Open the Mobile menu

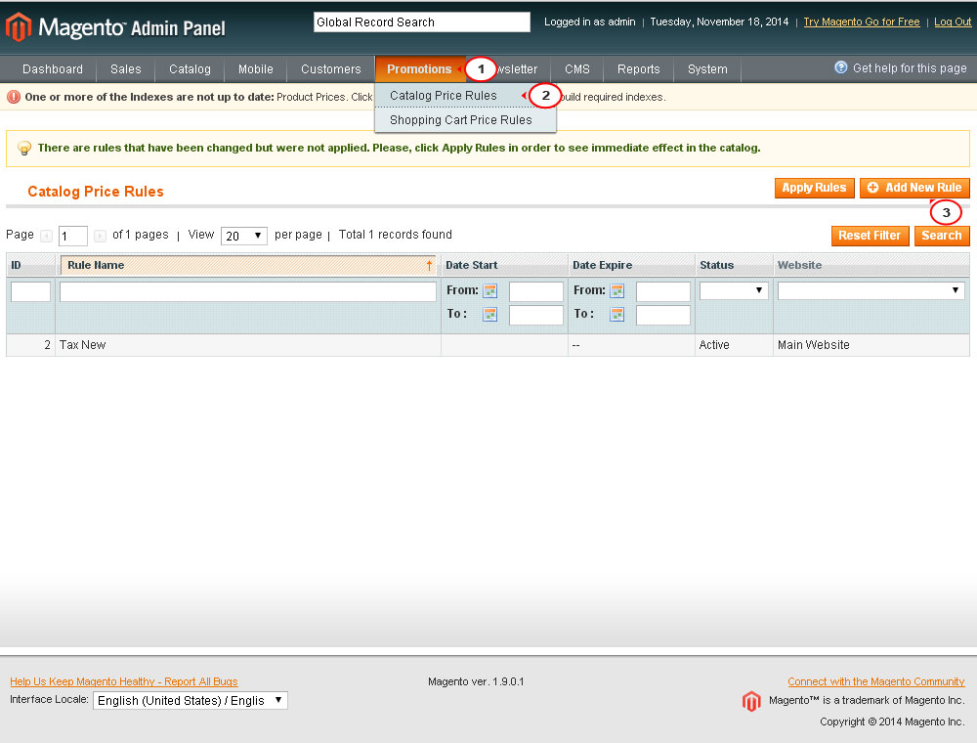[255, 69]
